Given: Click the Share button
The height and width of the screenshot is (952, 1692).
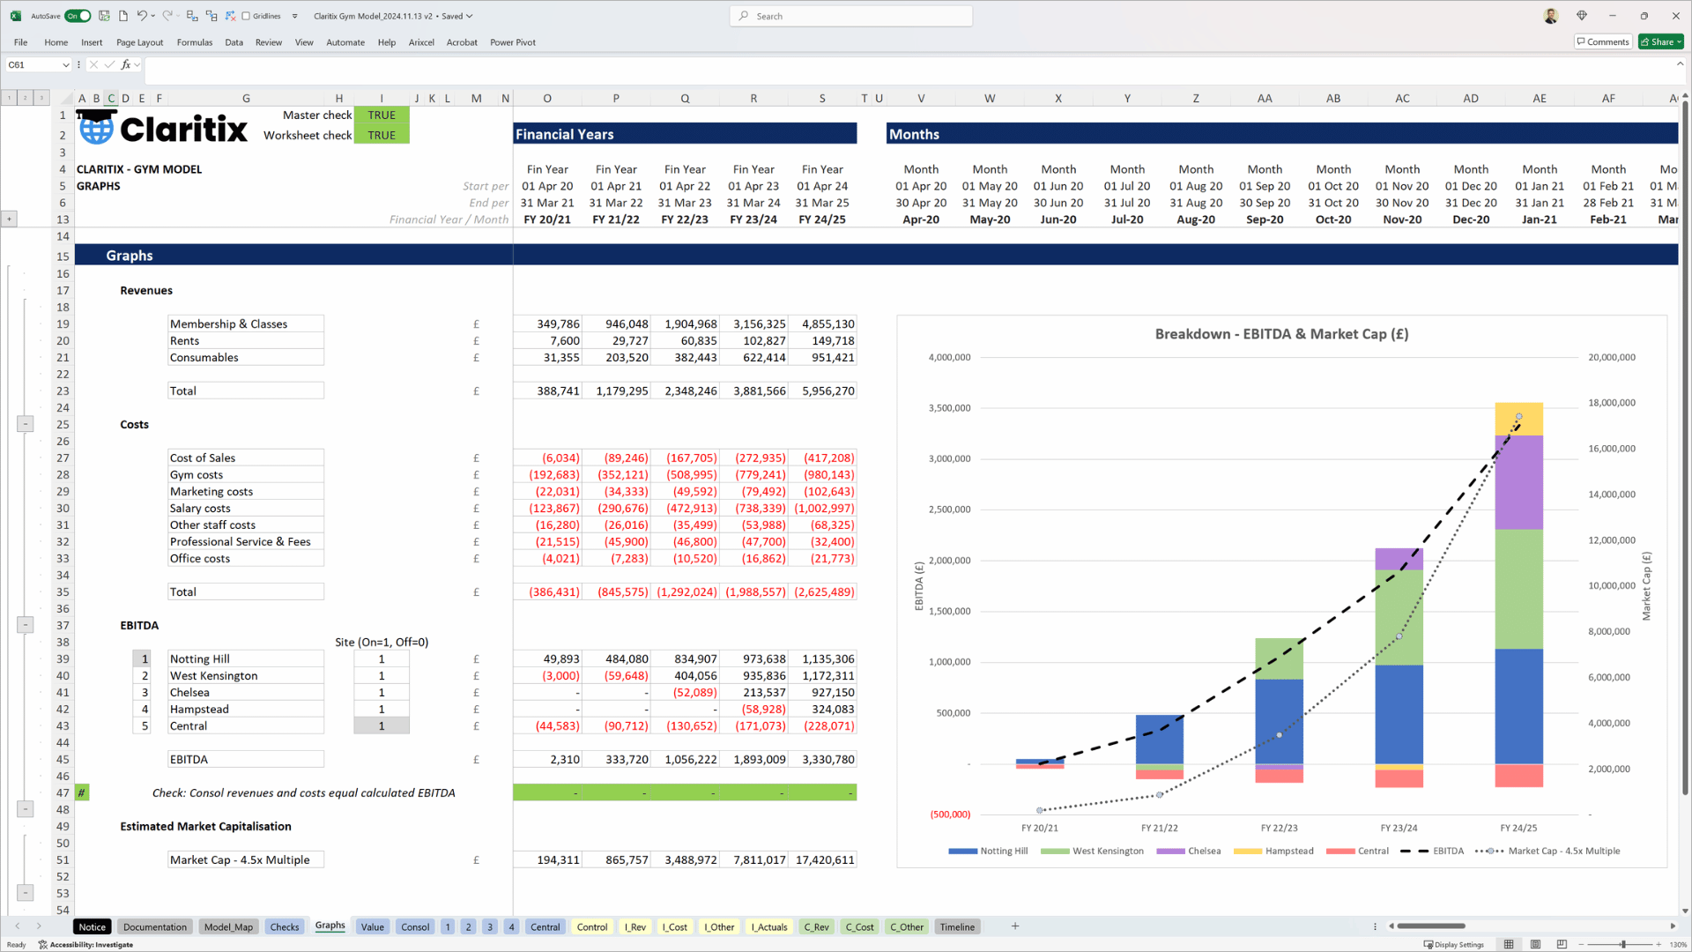Looking at the screenshot, I should (1660, 41).
